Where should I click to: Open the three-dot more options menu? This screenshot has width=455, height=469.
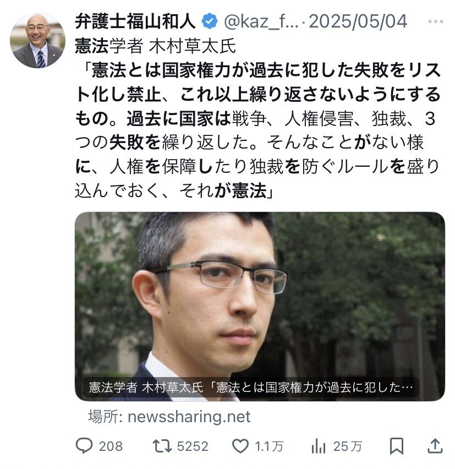pos(436,21)
